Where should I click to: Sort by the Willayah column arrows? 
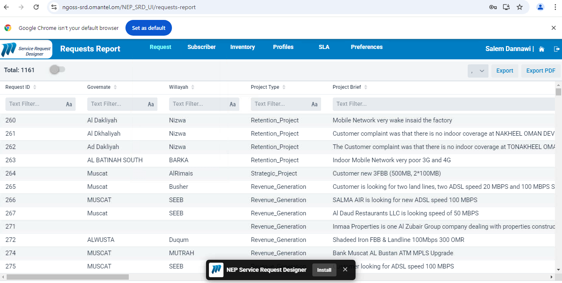193,87
